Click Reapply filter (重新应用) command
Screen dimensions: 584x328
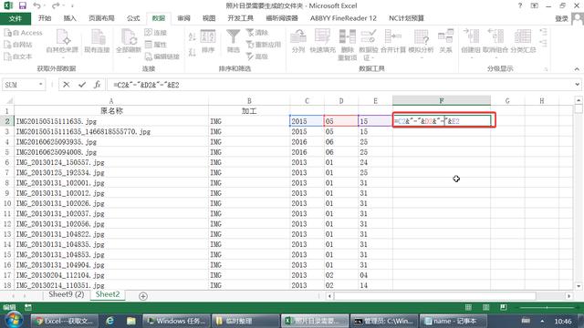click(x=264, y=45)
